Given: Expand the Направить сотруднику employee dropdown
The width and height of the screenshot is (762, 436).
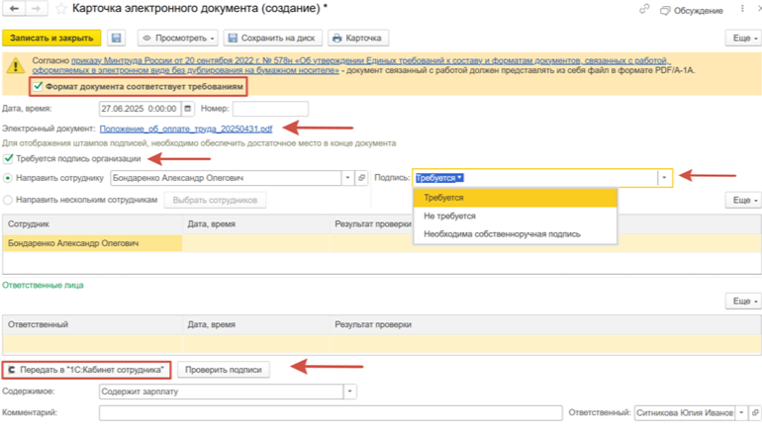Looking at the screenshot, I should click(x=347, y=178).
